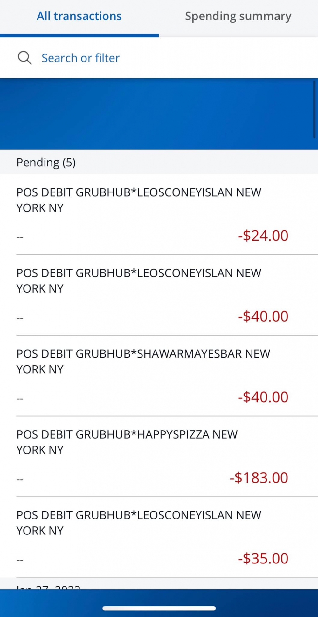Click the blue banner area
Viewport: 318px width, 617px height.
coord(156,114)
